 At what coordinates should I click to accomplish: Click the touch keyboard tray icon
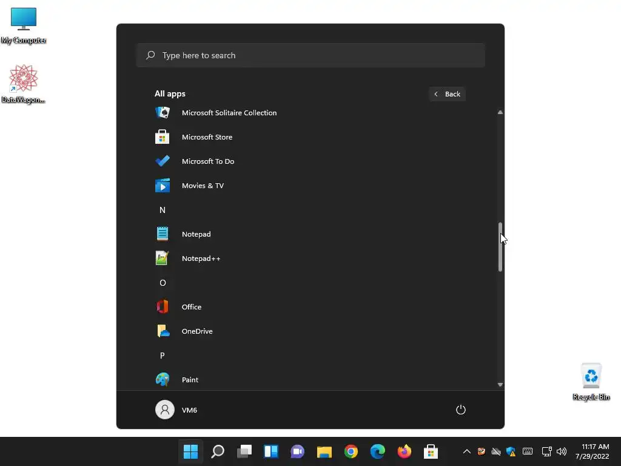coord(528,451)
